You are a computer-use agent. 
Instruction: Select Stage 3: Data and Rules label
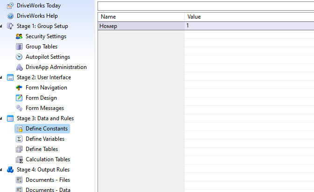[x=45, y=118]
